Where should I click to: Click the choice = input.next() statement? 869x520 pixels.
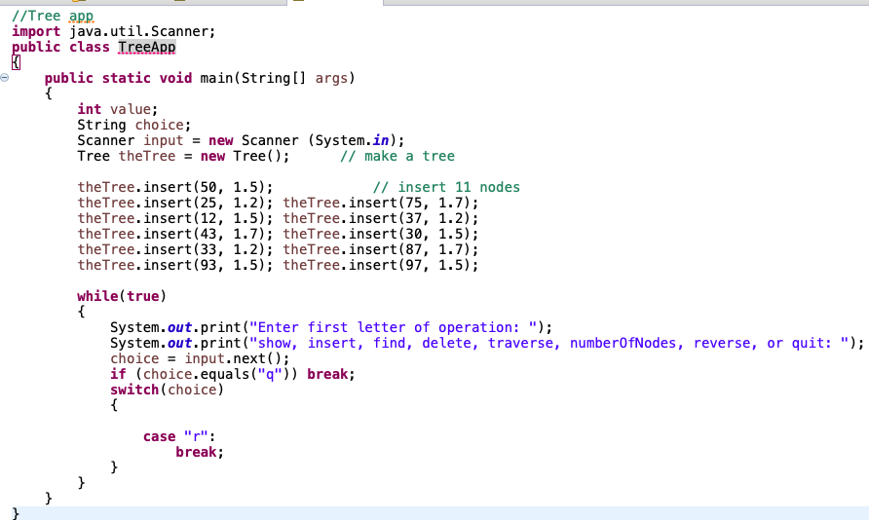pyautogui.click(x=200, y=358)
